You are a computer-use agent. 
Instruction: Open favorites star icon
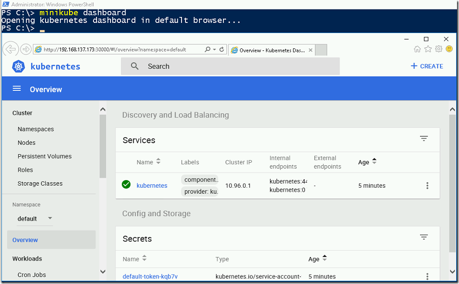[x=428, y=49]
